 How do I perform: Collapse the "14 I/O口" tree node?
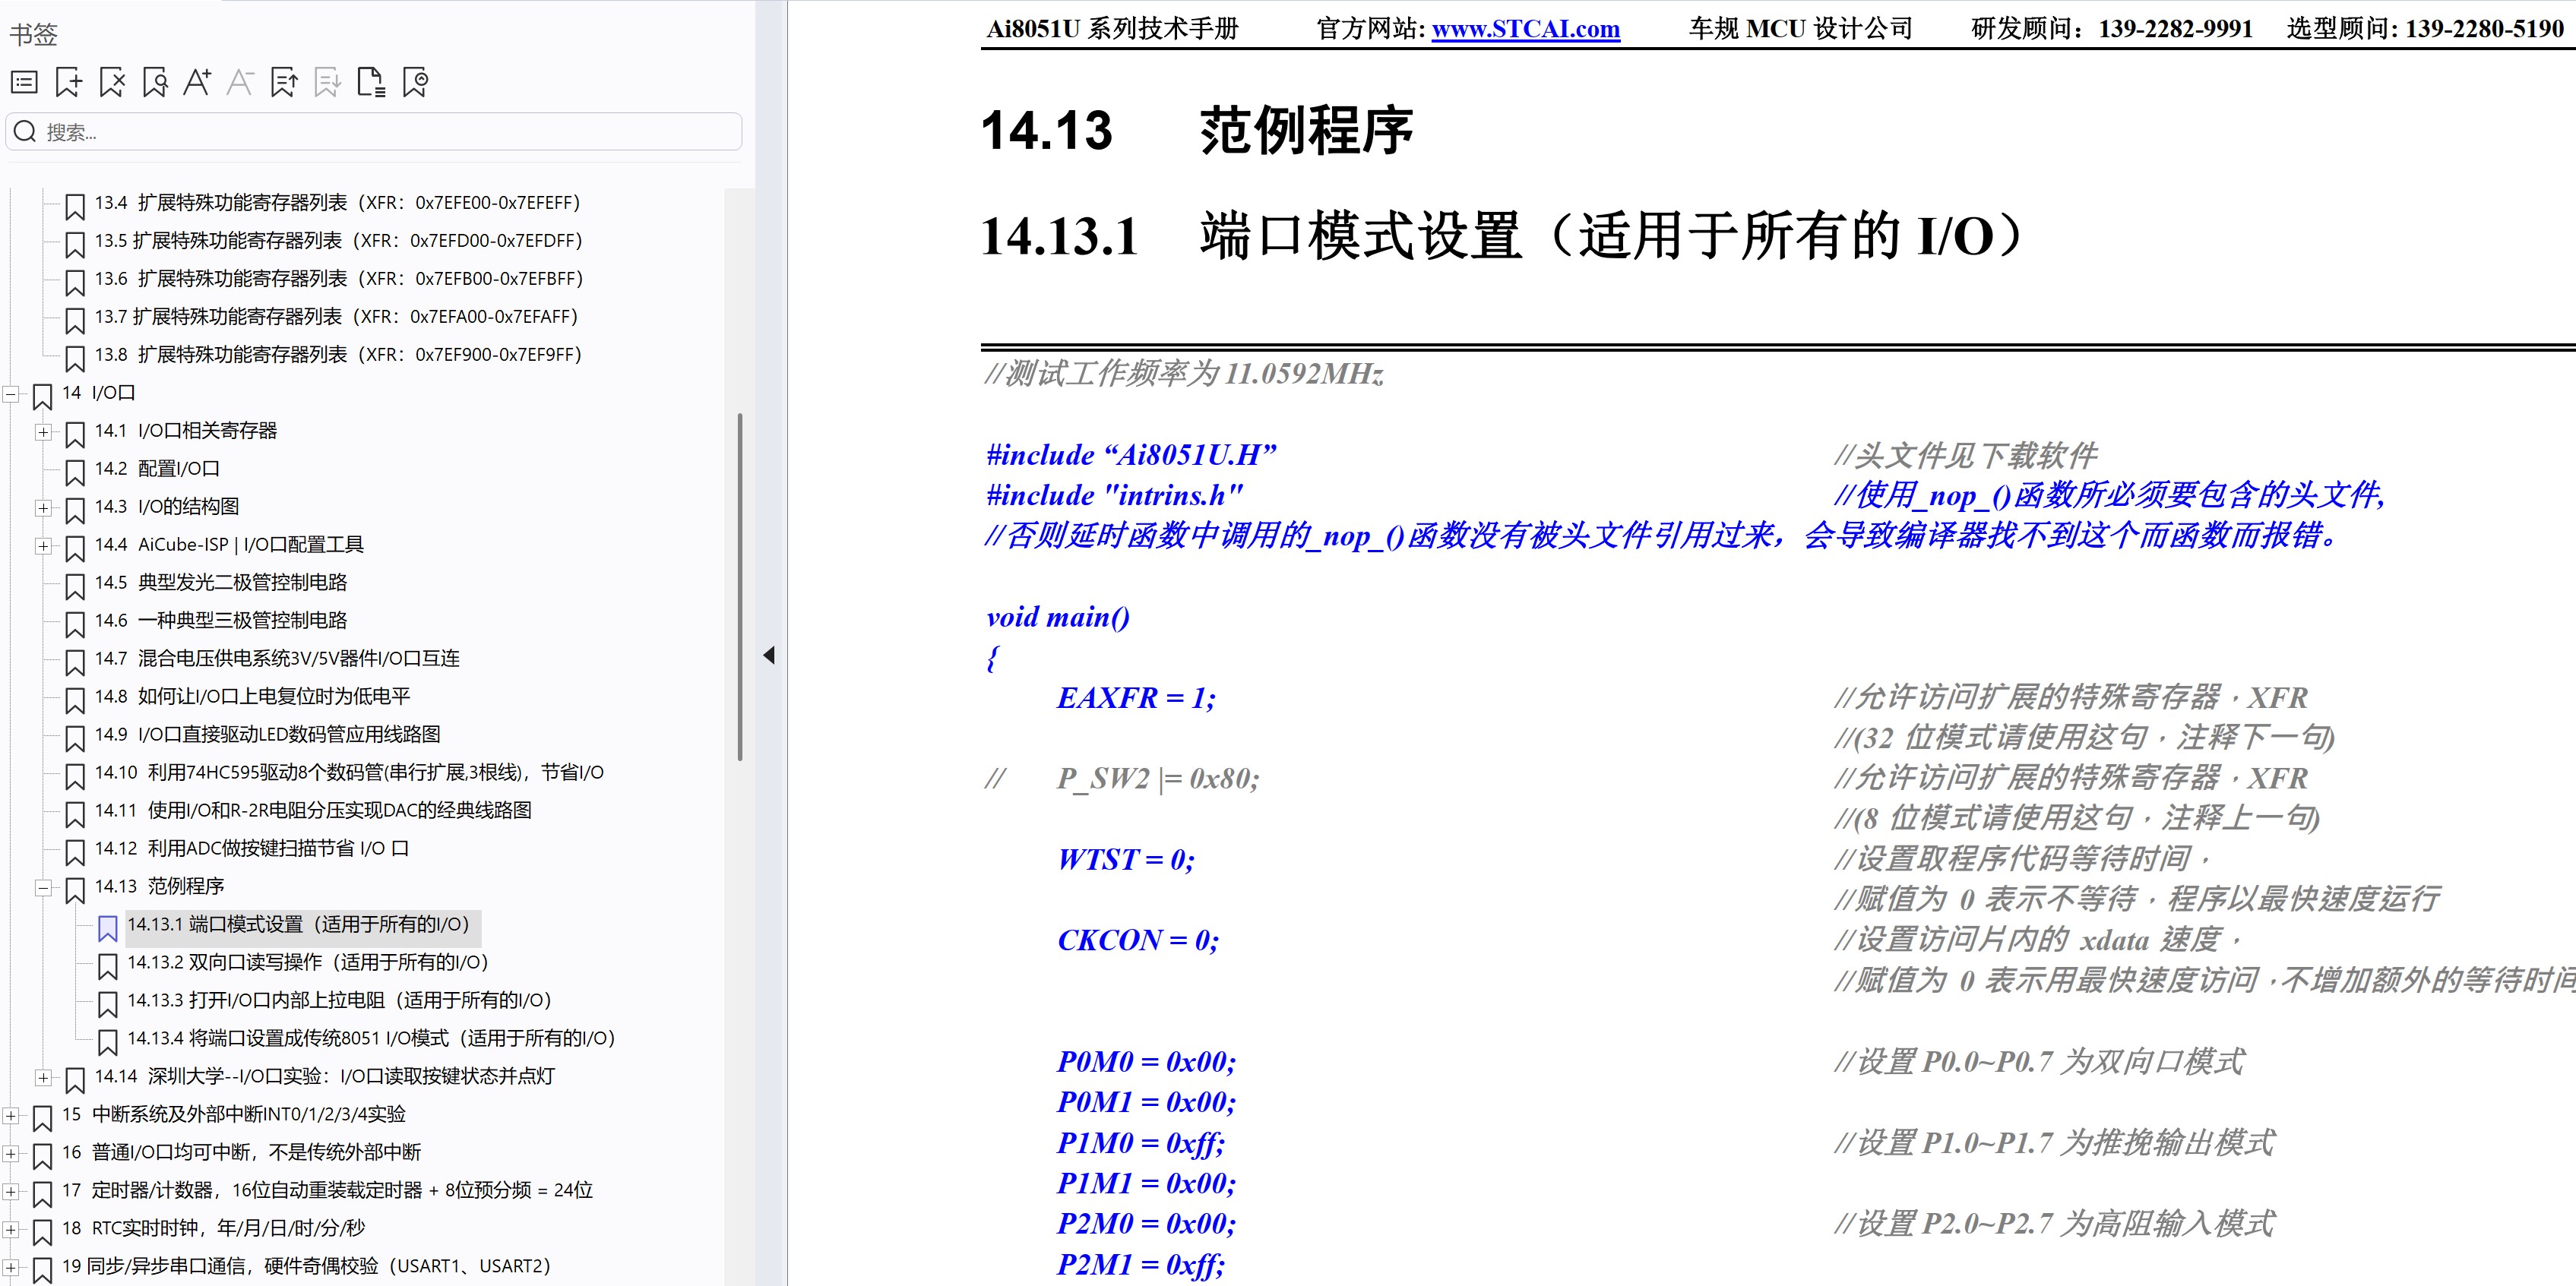10,393
